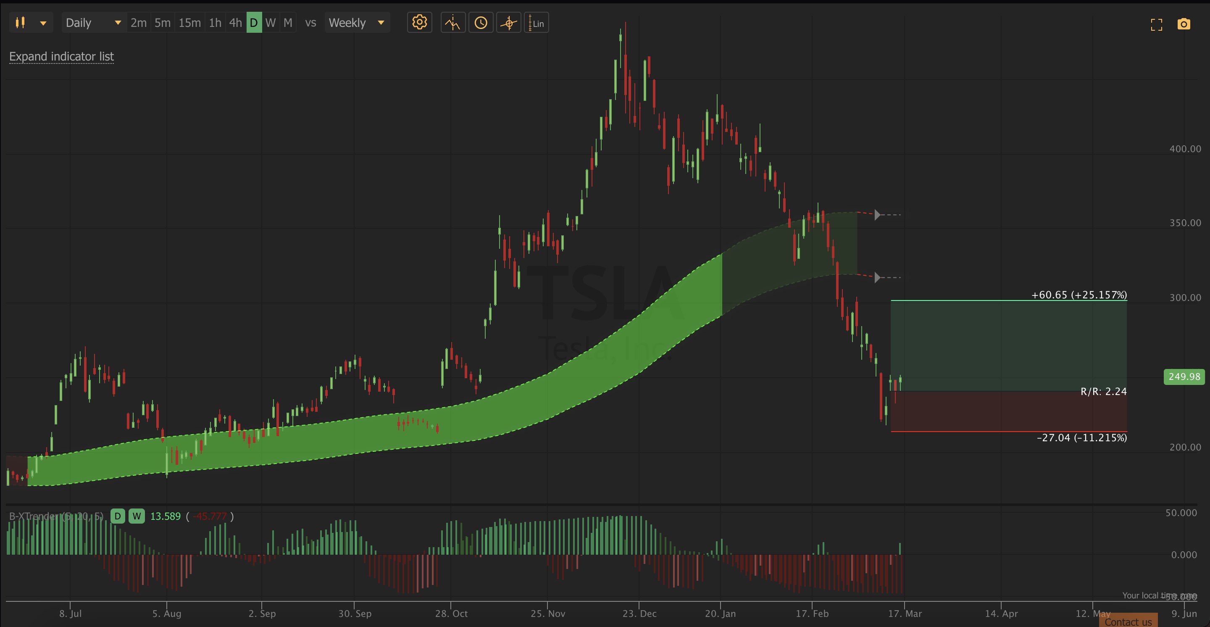Image resolution: width=1210 pixels, height=627 pixels.
Task: Activate the crosshair tool icon
Action: pyautogui.click(x=508, y=23)
